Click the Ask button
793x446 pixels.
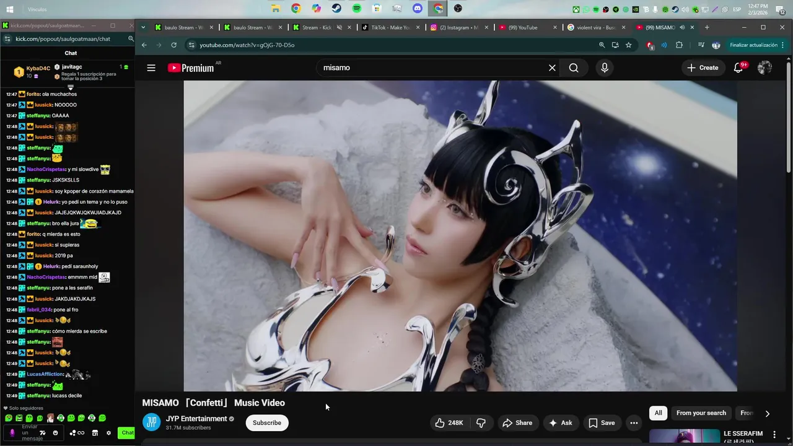[560, 422]
